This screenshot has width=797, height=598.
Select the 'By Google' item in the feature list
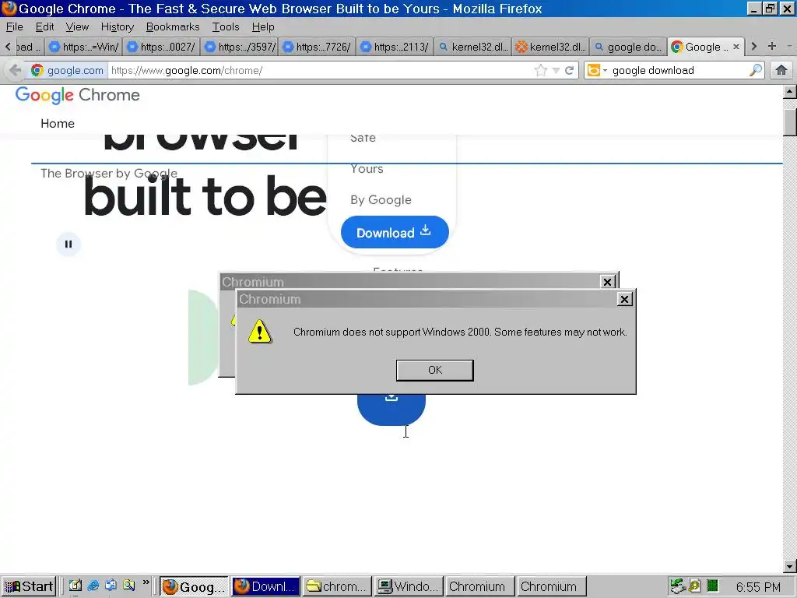[x=381, y=200]
